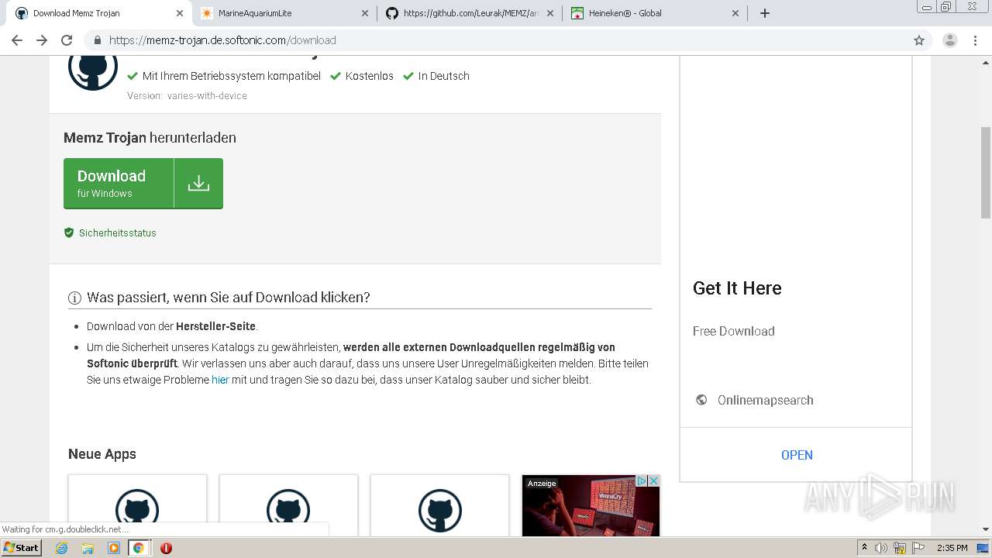Click the 'Memz Trojan herunterladen' heading
This screenshot has width=992, height=558.
pos(150,138)
